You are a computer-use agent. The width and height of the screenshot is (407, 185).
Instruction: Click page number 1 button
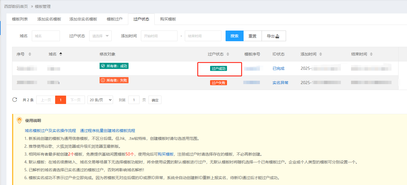click(x=60, y=100)
